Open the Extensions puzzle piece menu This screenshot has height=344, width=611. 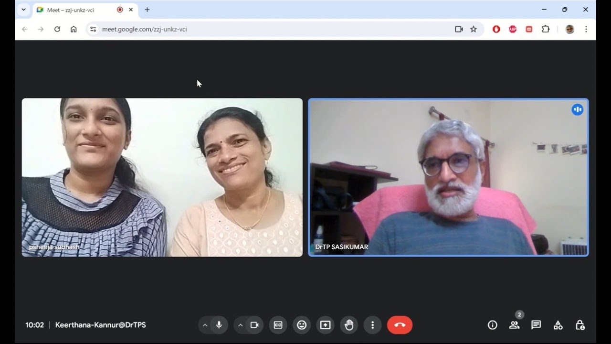546,29
